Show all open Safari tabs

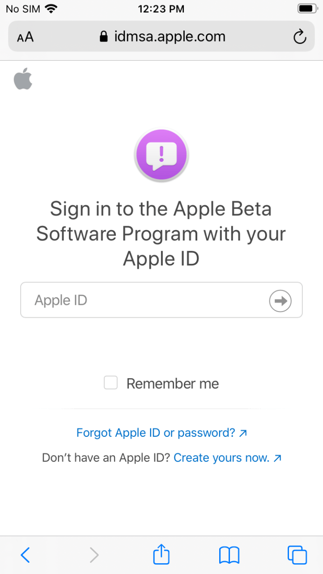tap(297, 554)
